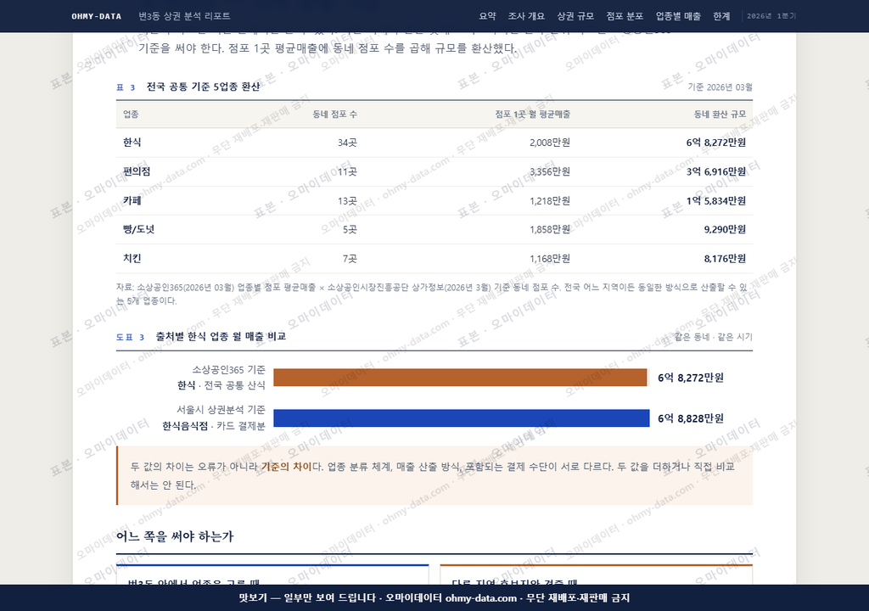Click the 1,168만원 average sales cell
Image resolution: width=869 pixels, height=611 pixels.
click(x=549, y=258)
